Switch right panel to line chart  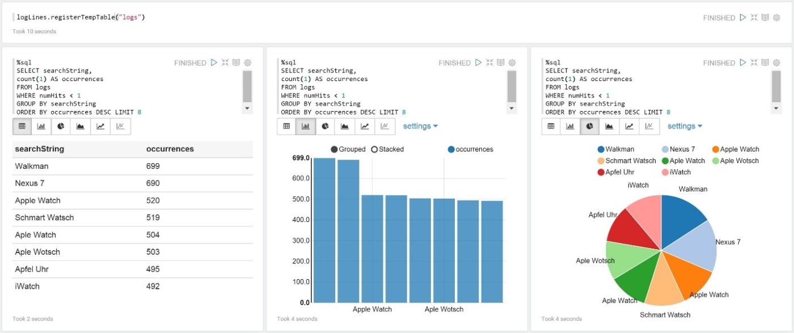629,126
